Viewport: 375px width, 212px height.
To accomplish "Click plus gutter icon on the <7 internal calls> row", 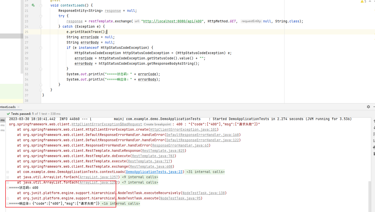I will point(8,183).
